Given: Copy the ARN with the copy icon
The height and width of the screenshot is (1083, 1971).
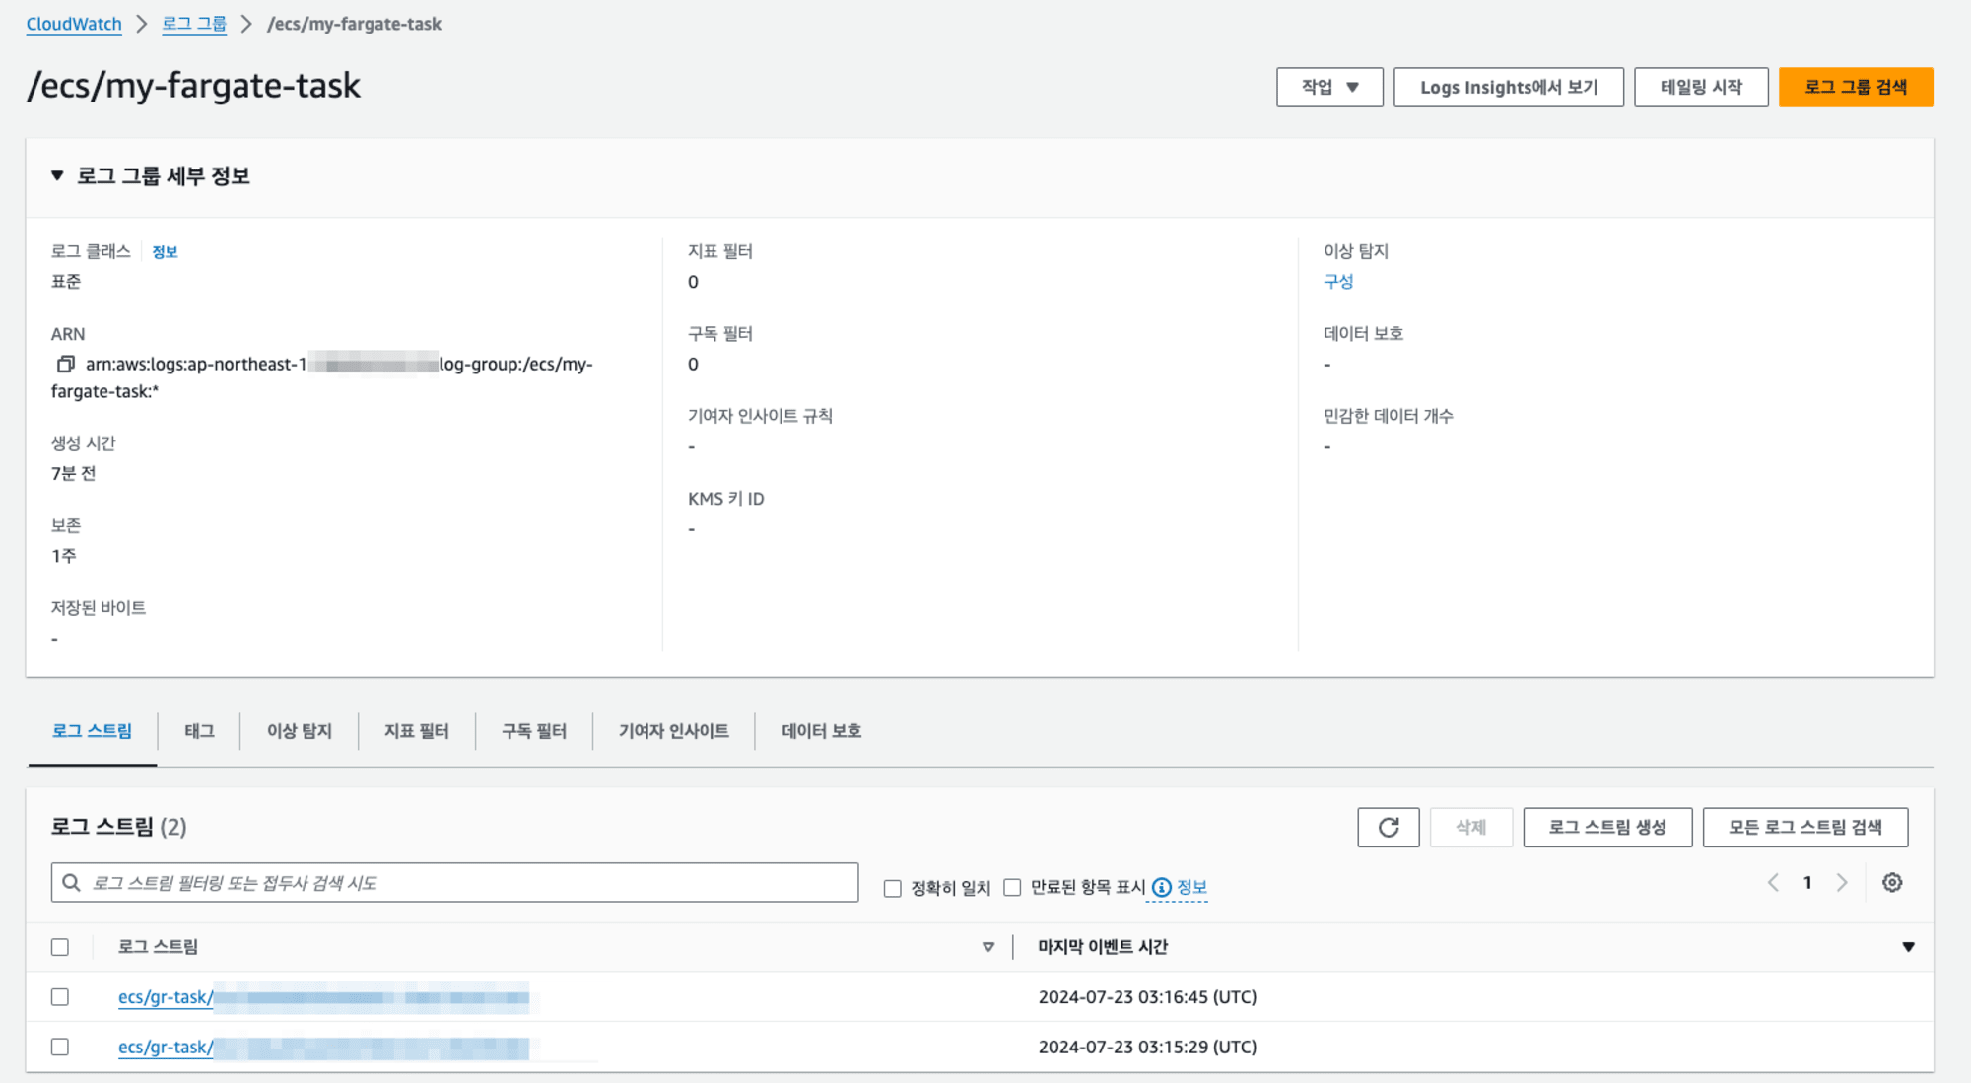Looking at the screenshot, I should click(66, 364).
